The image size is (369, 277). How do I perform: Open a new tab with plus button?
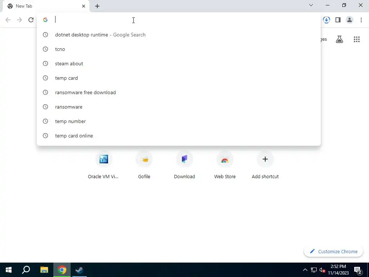(97, 6)
